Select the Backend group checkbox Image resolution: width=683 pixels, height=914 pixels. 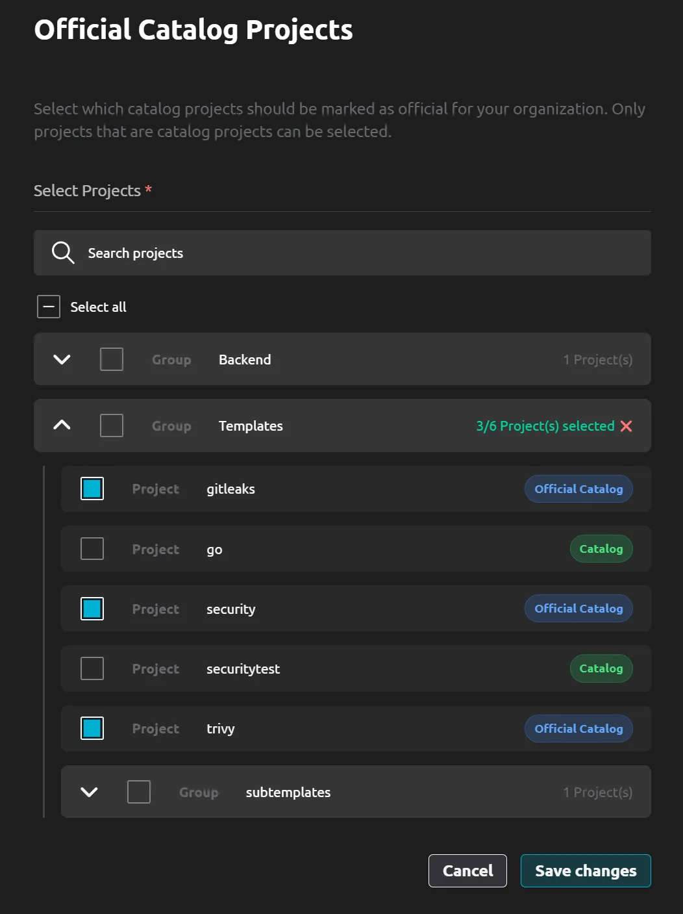click(111, 359)
